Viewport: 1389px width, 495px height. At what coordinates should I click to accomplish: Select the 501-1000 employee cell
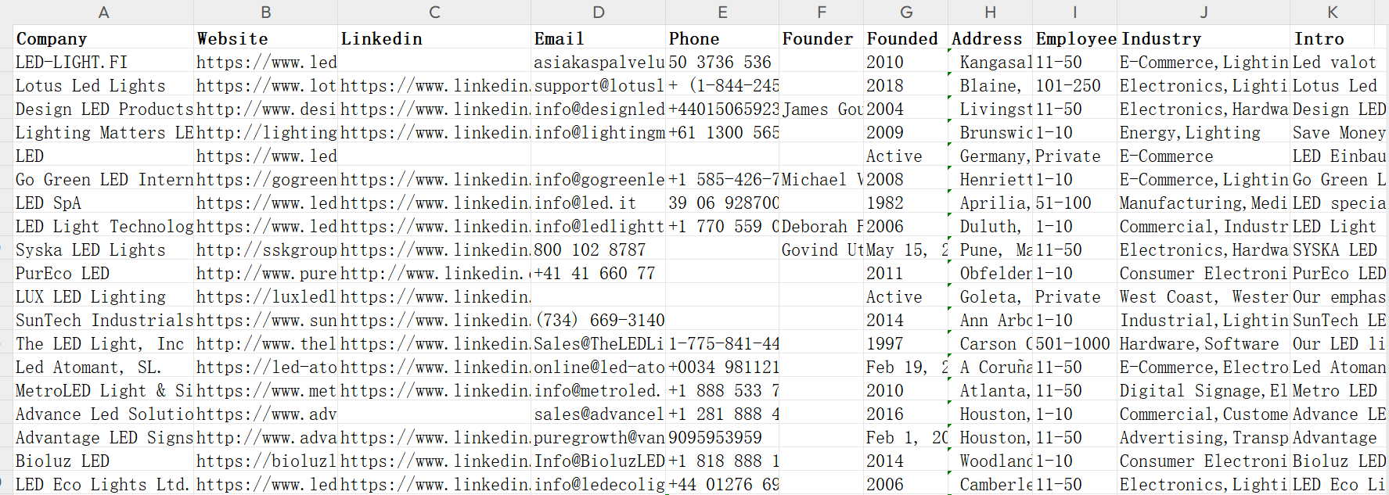click(x=1074, y=343)
